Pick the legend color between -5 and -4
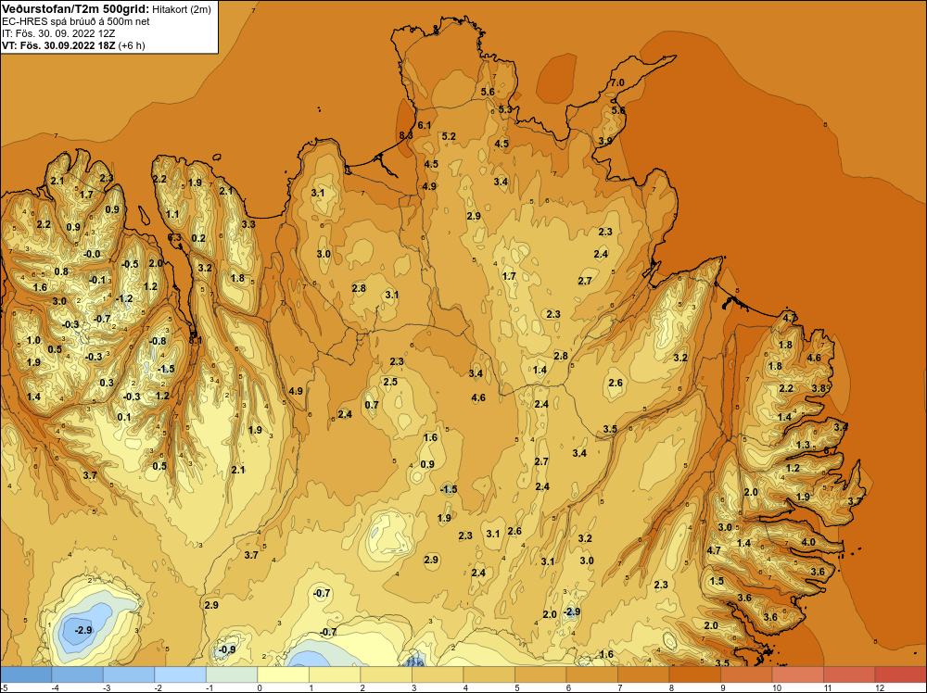This screenshot has height=693, width=927. click(x=26, y=674)
